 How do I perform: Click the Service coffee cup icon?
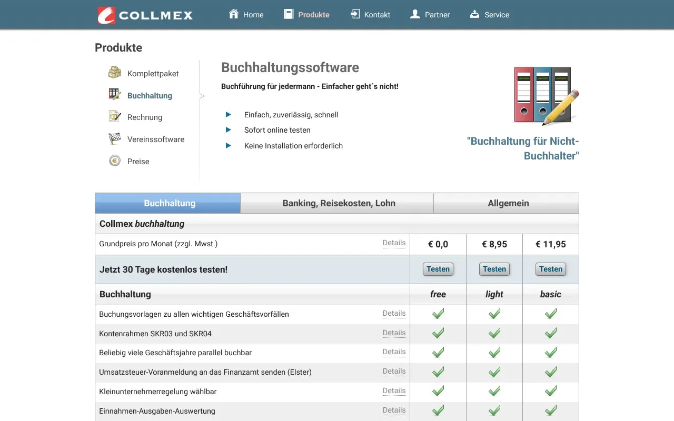(x=473, y=14)
